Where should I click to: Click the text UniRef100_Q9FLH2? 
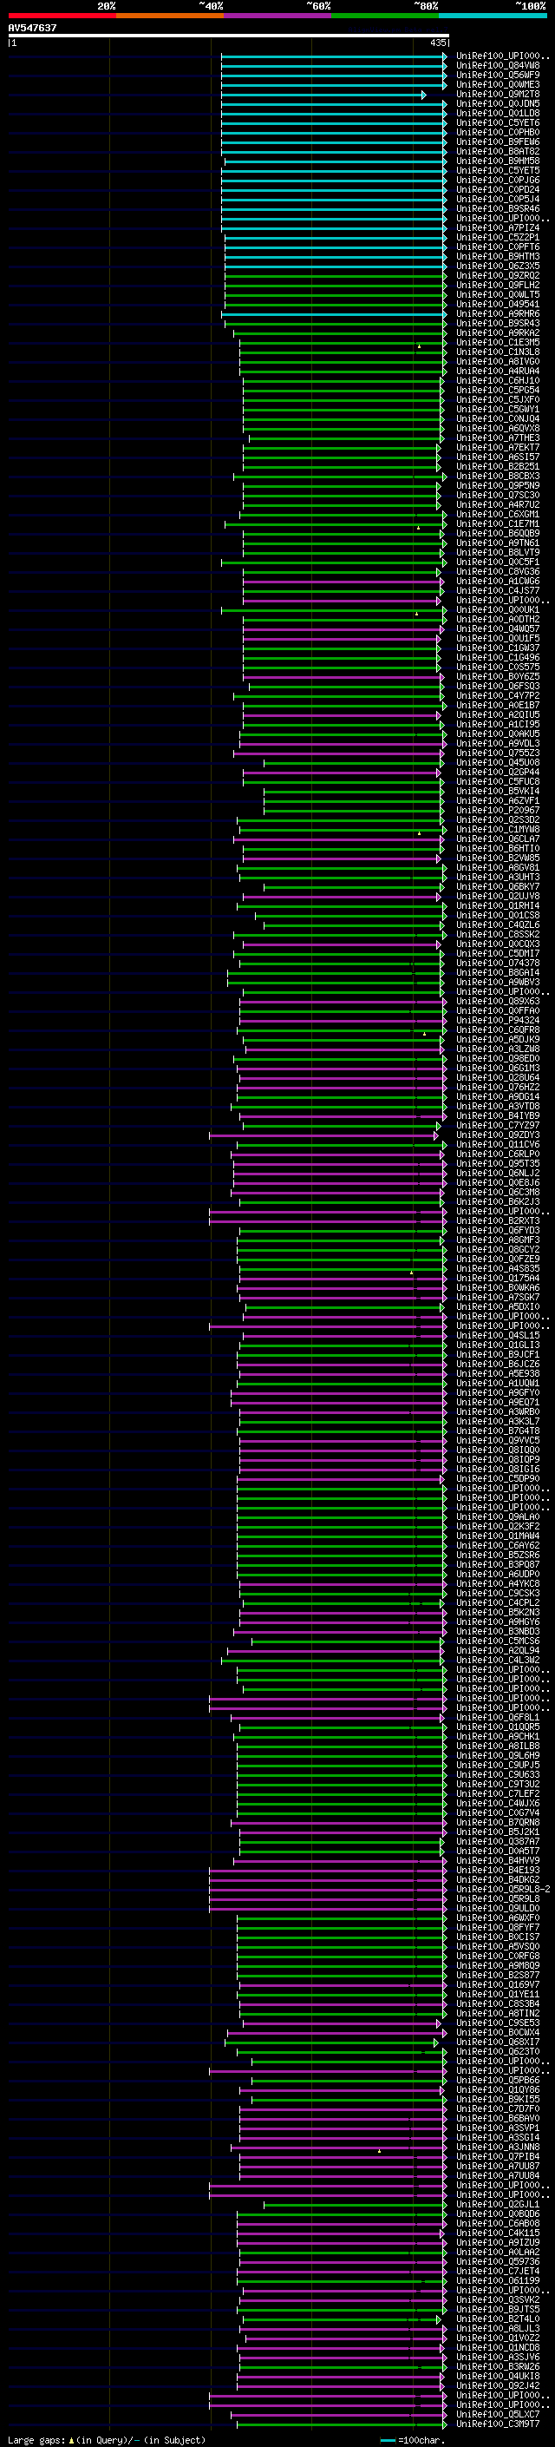point(498,285)
